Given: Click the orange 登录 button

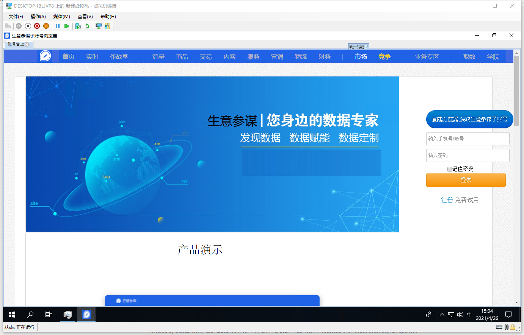Looking at the screenshot, I should (x=466, y=180).
